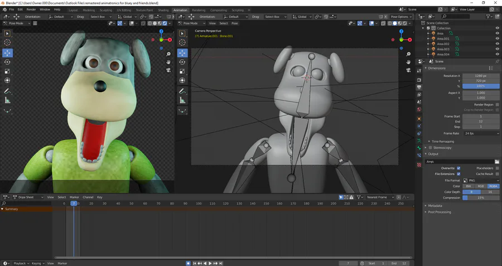
Task: Hide Area.001 with its eye icon
Action: [497, 38]
